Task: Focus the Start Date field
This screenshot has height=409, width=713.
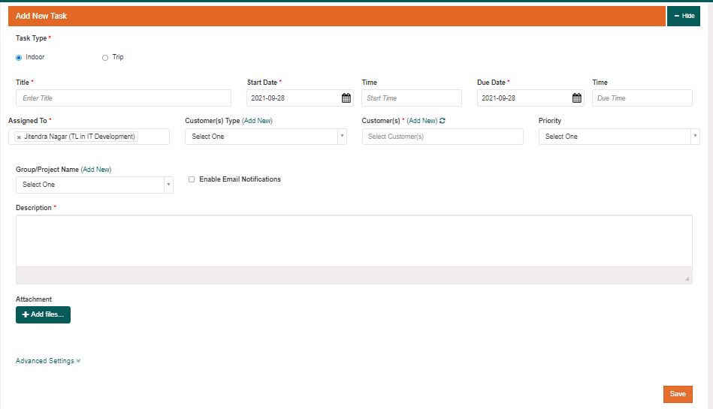Action: point(293,98)
